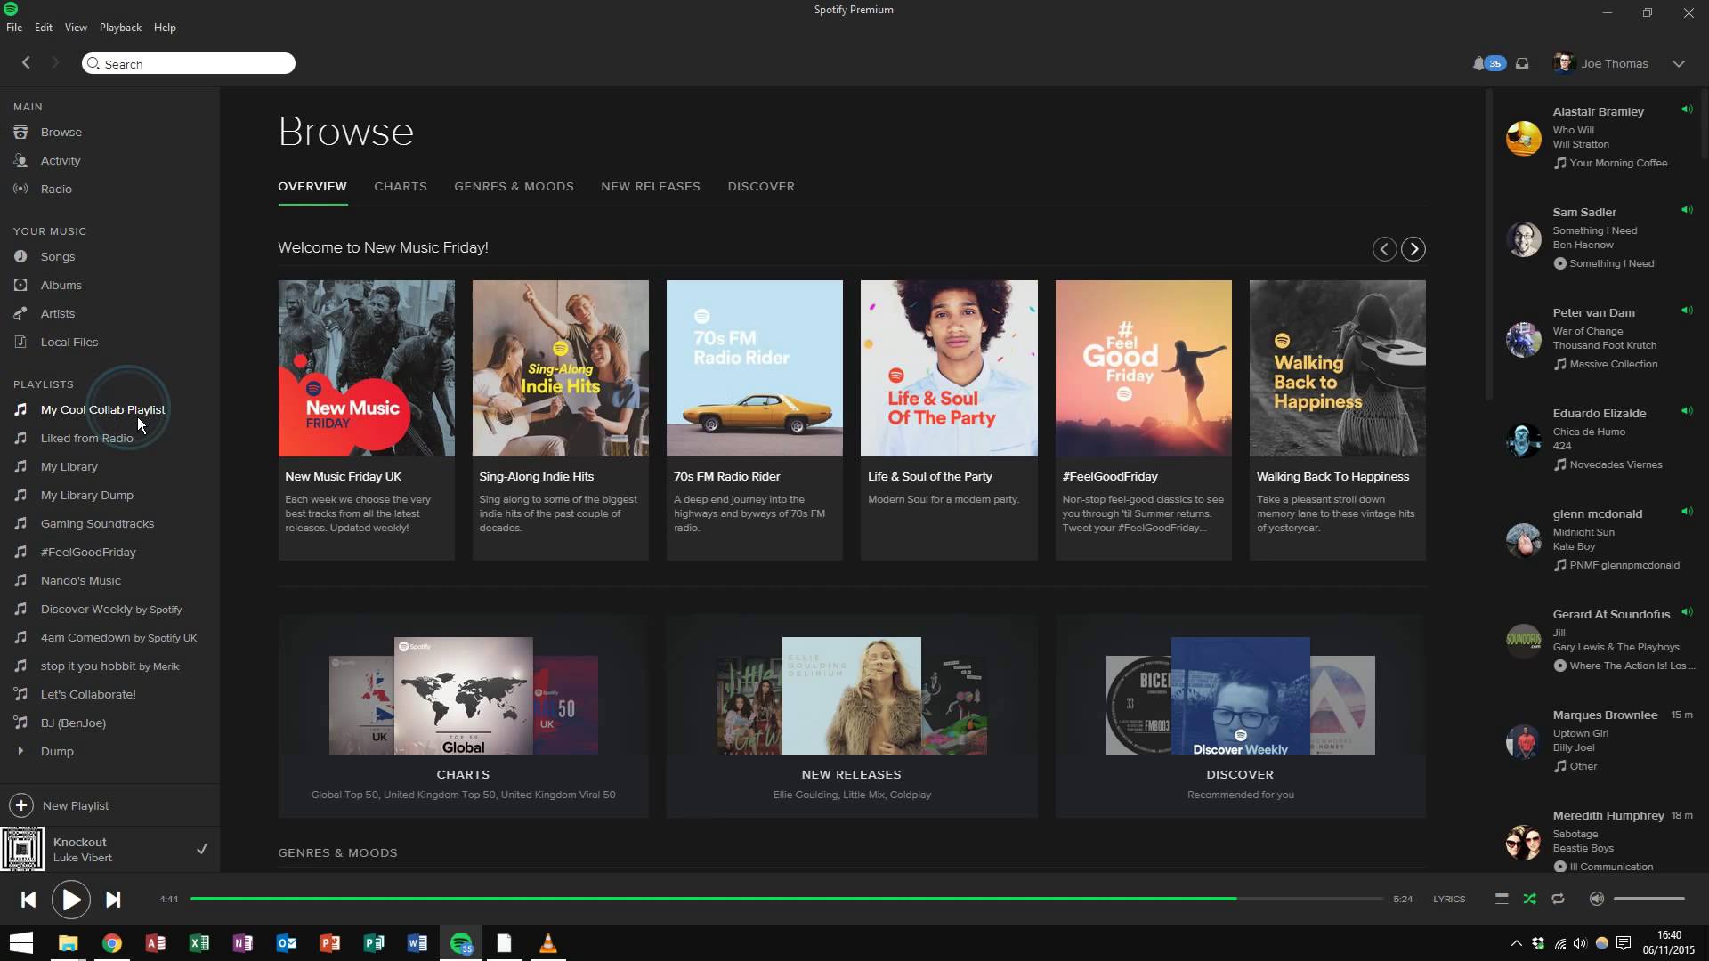The image size is (1709, 961).
Task: Go to previous track
Action: [x=28, y=900]
